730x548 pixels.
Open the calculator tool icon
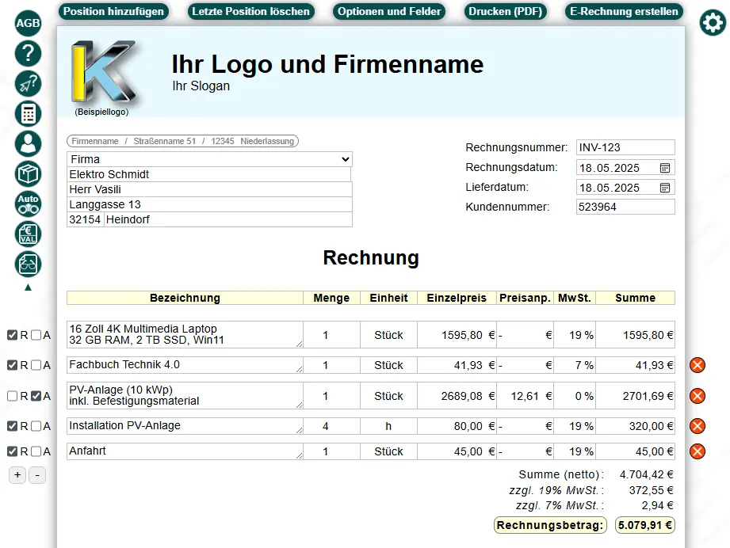(26, 113)
